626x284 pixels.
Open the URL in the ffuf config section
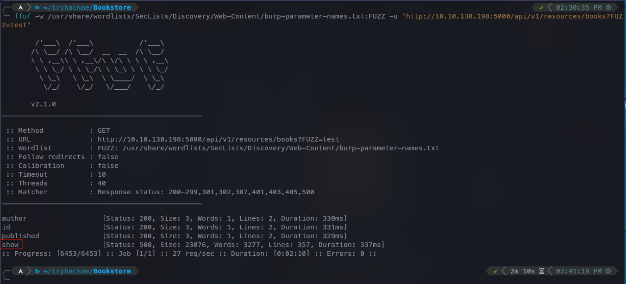coord(218,139)
